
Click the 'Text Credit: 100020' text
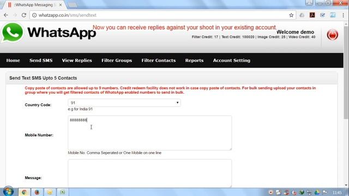[x=238, y=37]
